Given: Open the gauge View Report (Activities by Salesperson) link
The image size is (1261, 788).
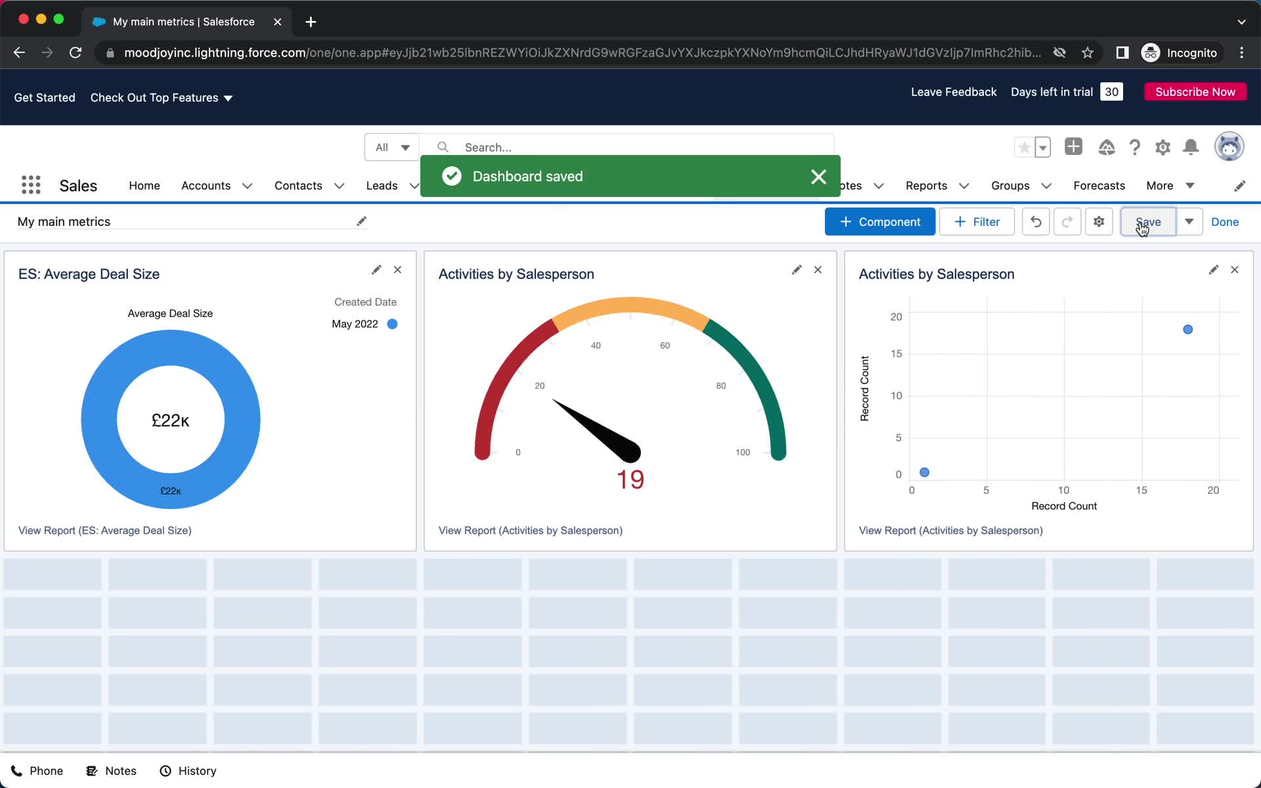Looking at the screenshot, I should [531, 531].
